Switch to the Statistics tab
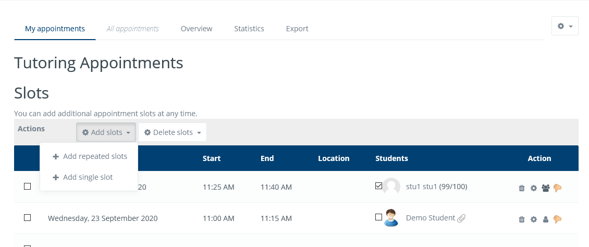589x247 pixels. [x=249, y=29]
